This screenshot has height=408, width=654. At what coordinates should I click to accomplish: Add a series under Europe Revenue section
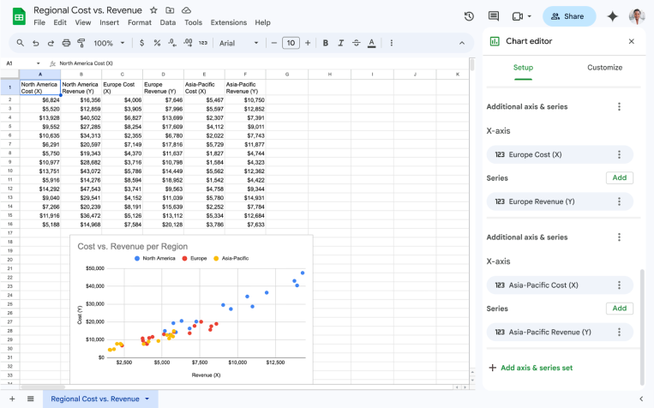pos(620,177)
